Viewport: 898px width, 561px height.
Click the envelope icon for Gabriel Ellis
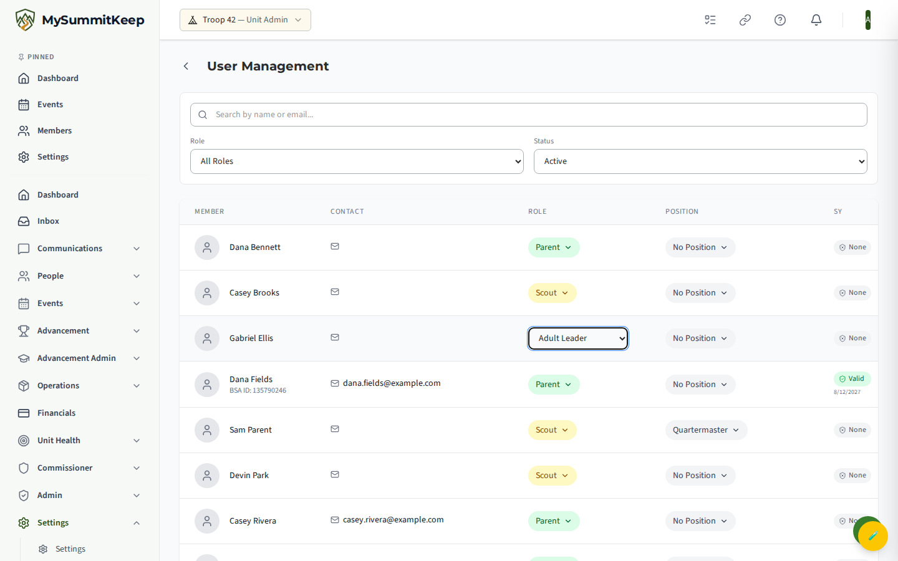[x=335, y=337]
